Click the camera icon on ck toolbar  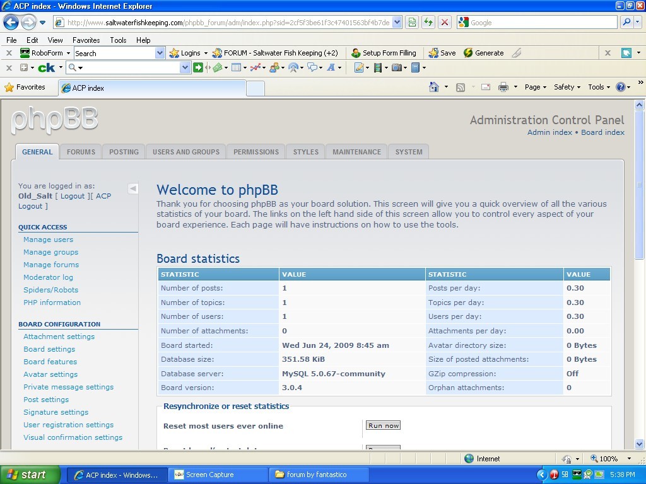396,67
